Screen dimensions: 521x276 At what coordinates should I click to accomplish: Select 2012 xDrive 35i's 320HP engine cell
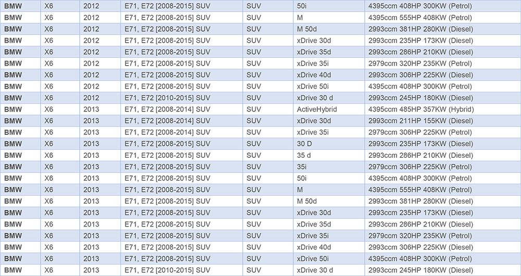tap(420, 64)
